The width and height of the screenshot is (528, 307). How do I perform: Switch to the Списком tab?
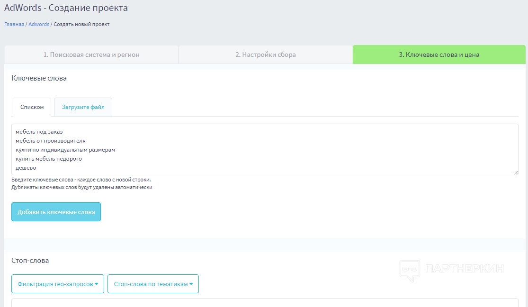(x=32, y=107)
